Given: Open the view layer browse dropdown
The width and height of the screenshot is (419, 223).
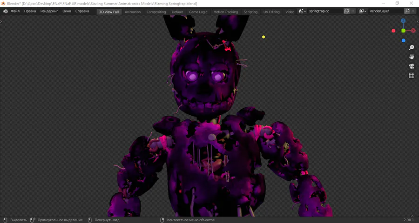Looking at the screenshot, I should pos(363,11).
